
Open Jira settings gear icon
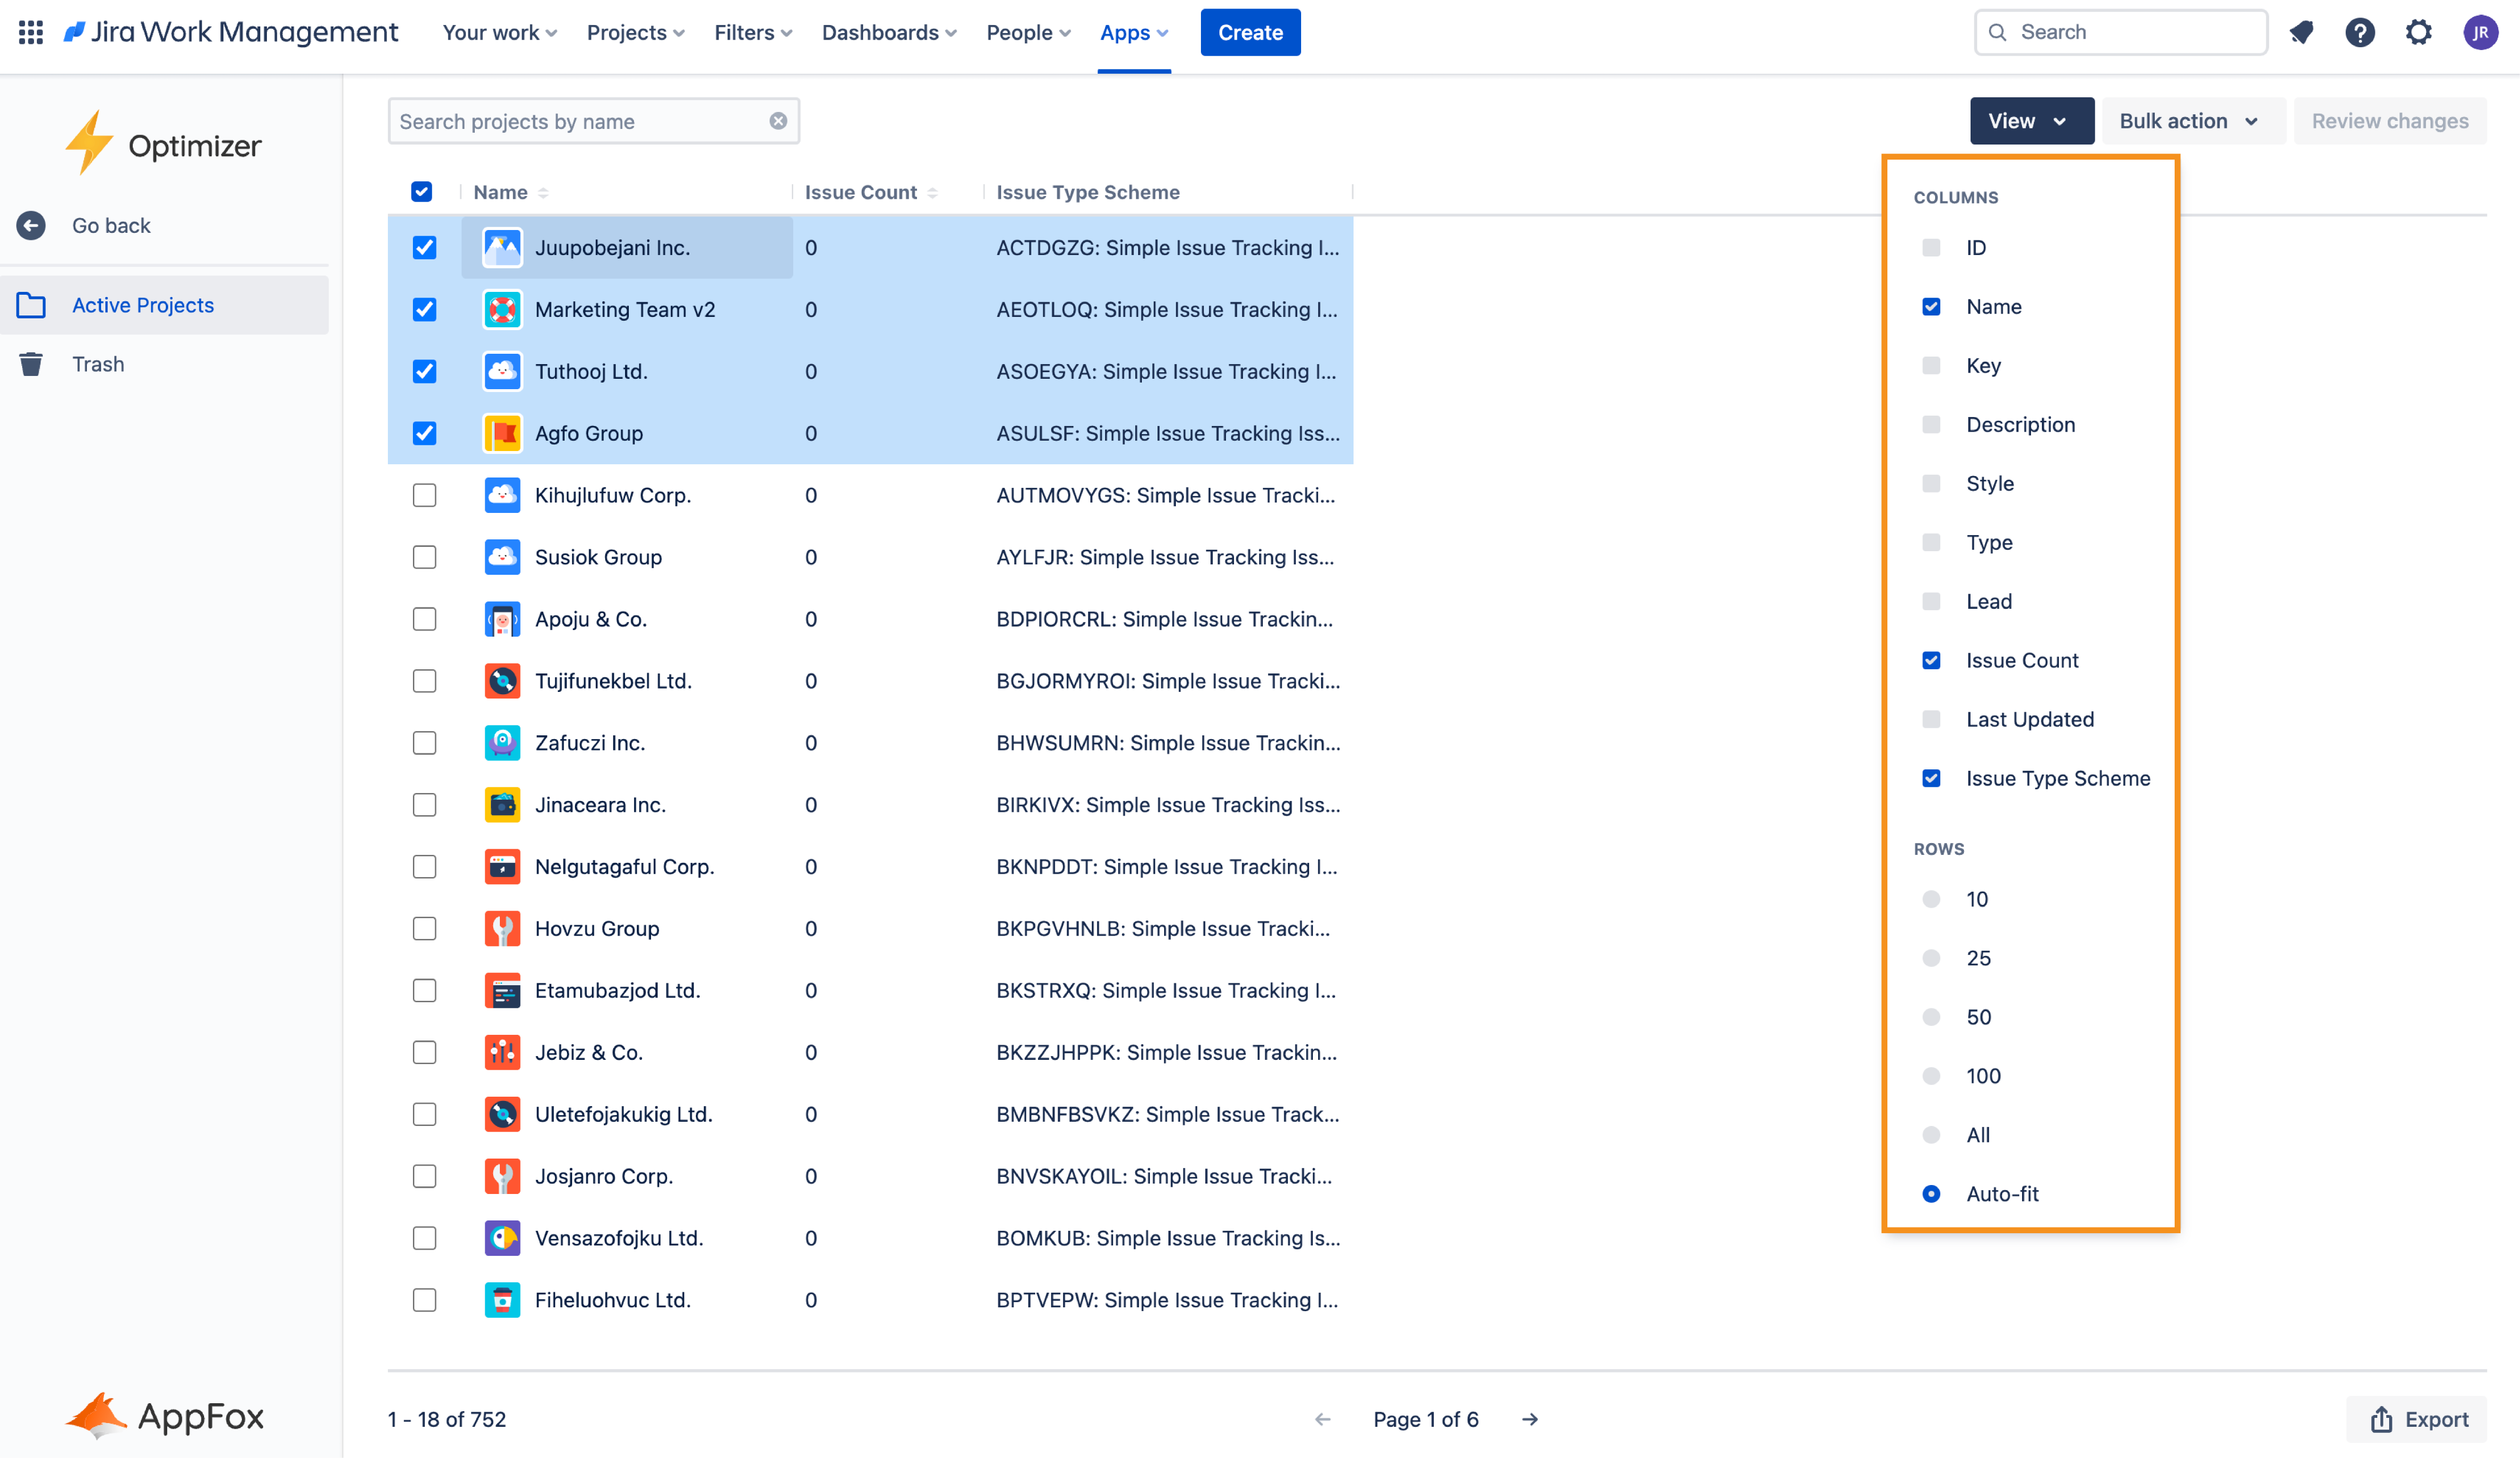(2420, 32)
